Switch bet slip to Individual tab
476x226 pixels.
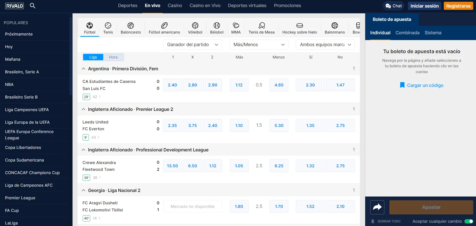click(x=380, y=33)
